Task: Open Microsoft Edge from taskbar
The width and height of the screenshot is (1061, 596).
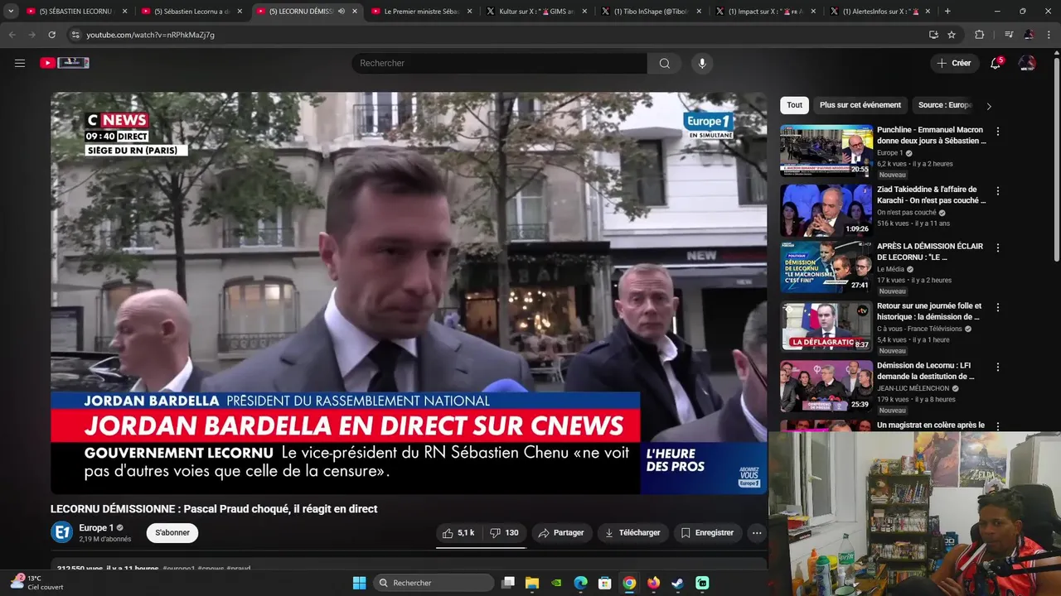Action: [580, 583]
